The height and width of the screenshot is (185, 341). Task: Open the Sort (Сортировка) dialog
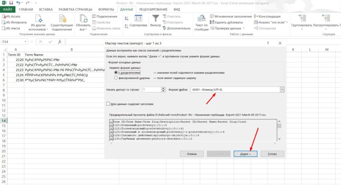pos(138,21)
